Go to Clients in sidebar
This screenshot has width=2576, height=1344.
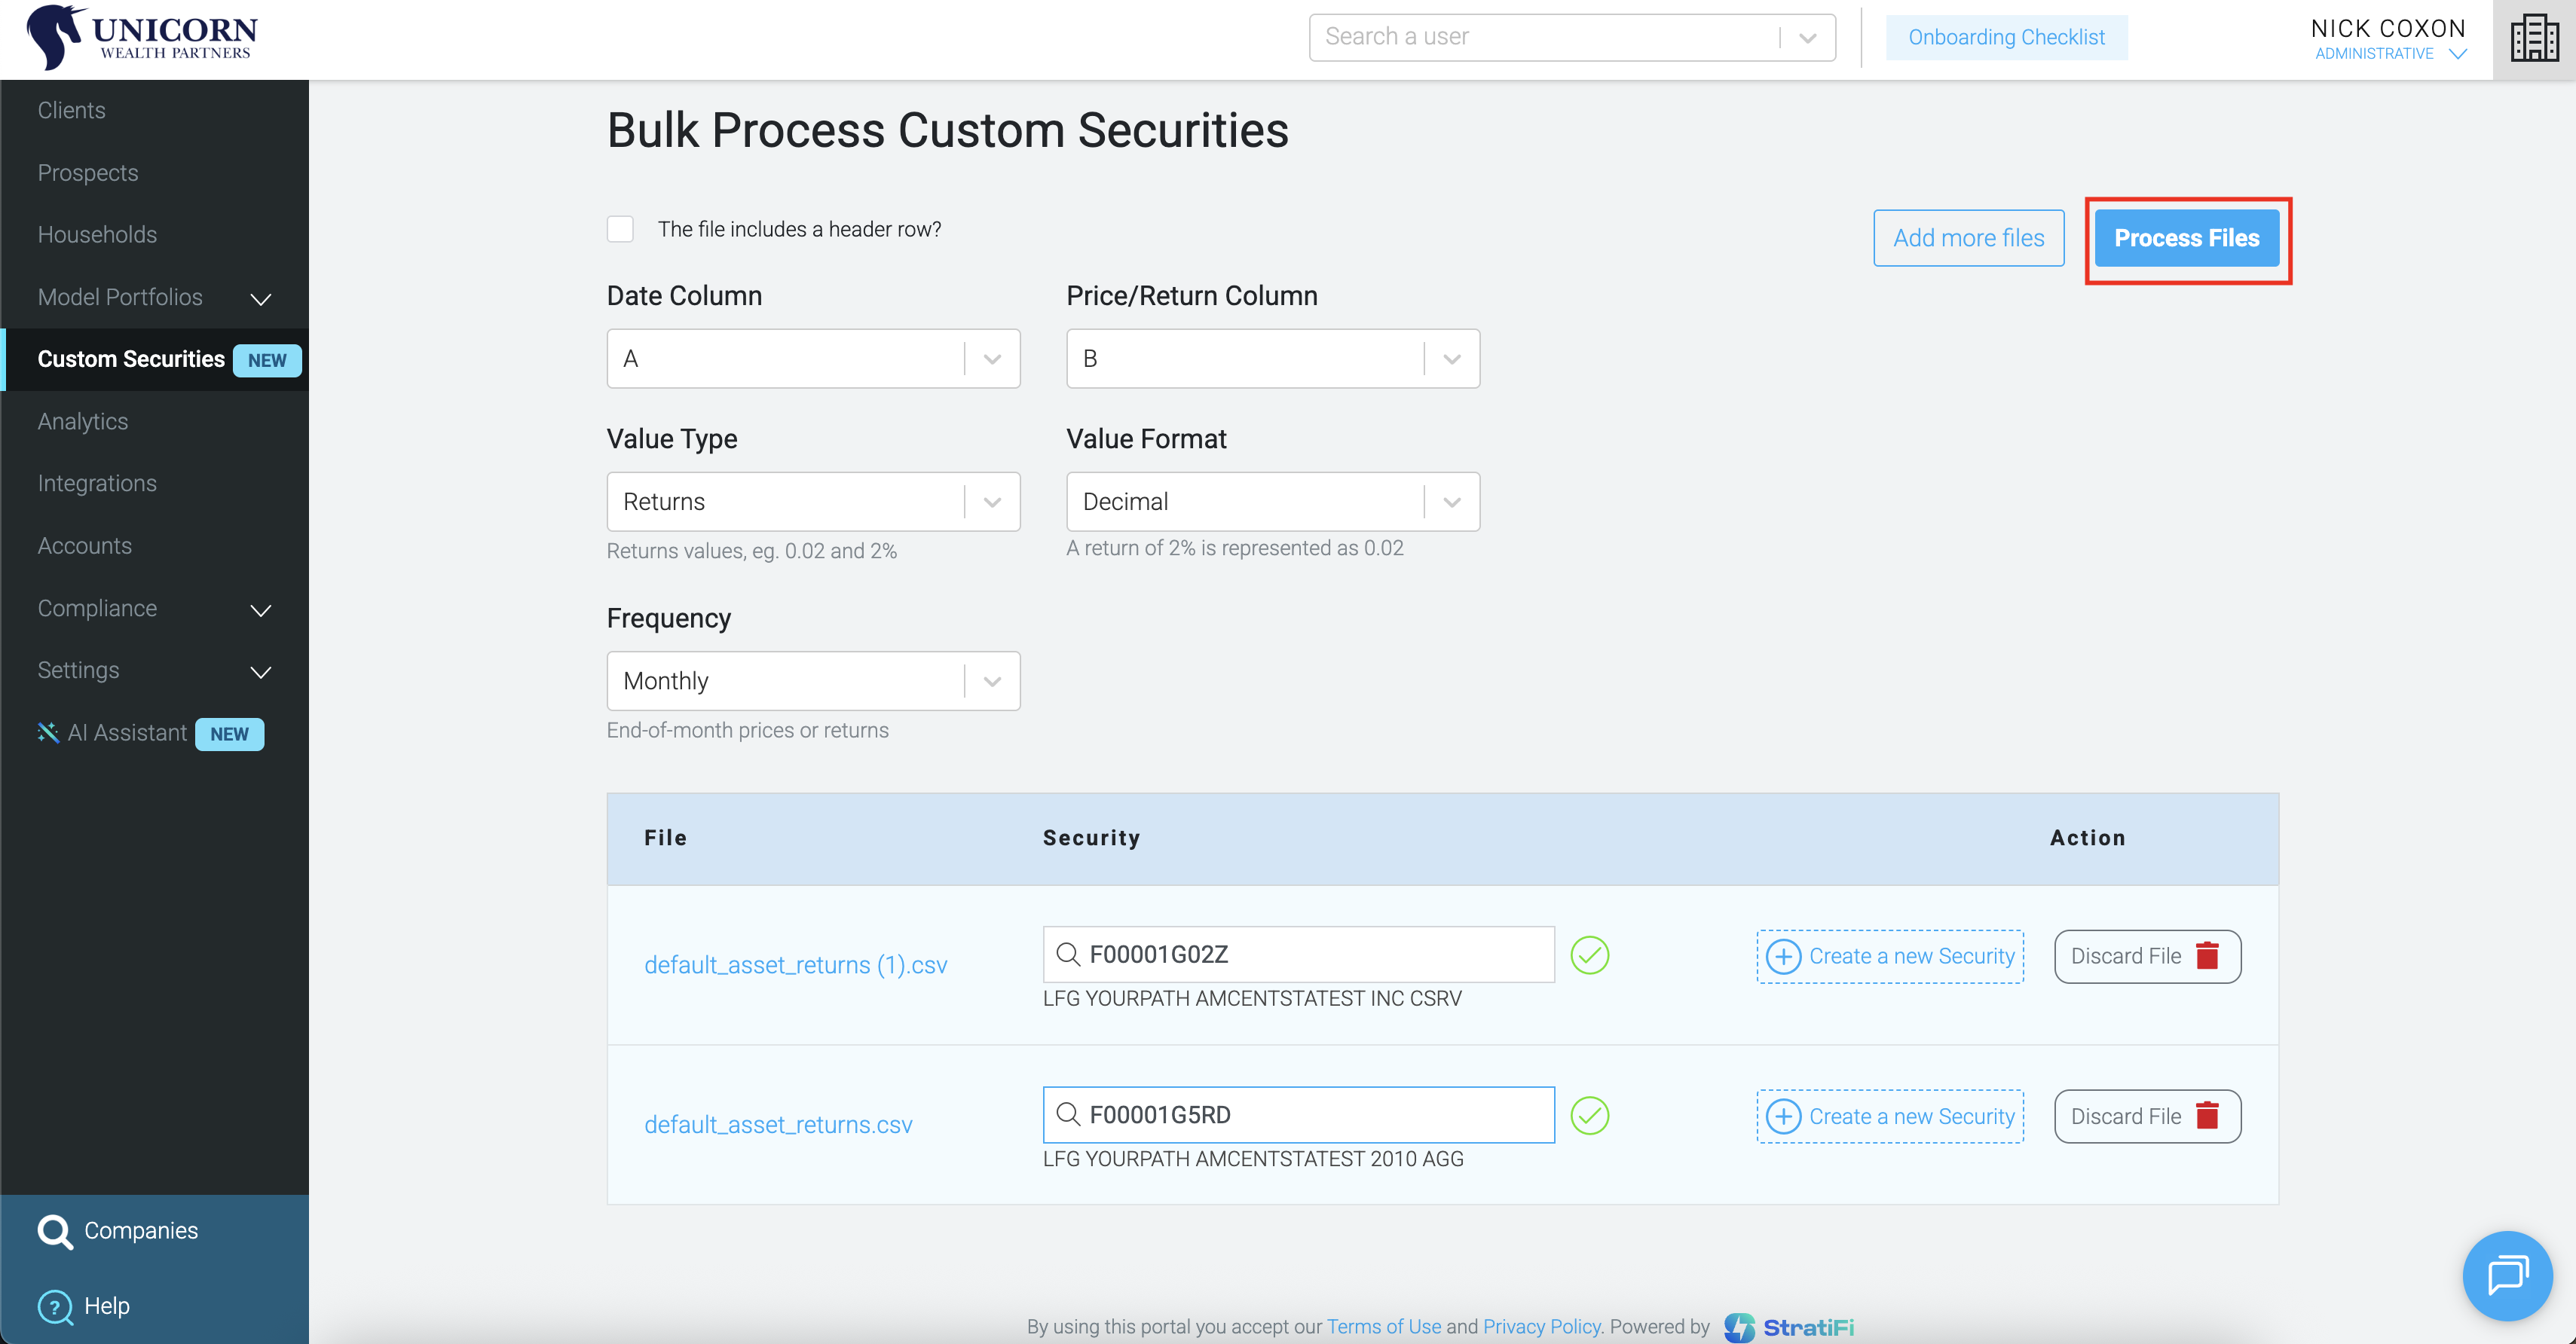click(x=72, y=110)
